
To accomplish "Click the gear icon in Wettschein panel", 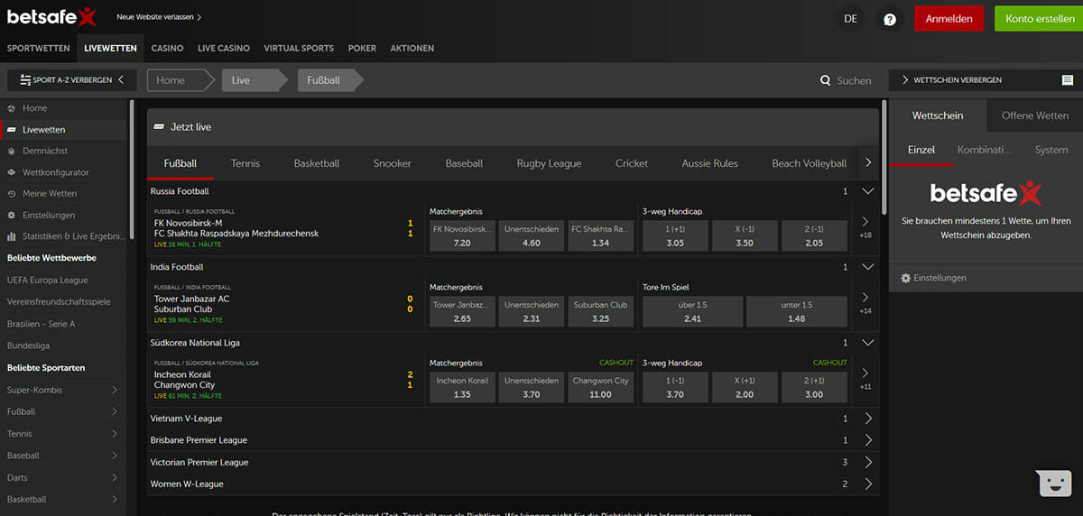I will [906, 278].
